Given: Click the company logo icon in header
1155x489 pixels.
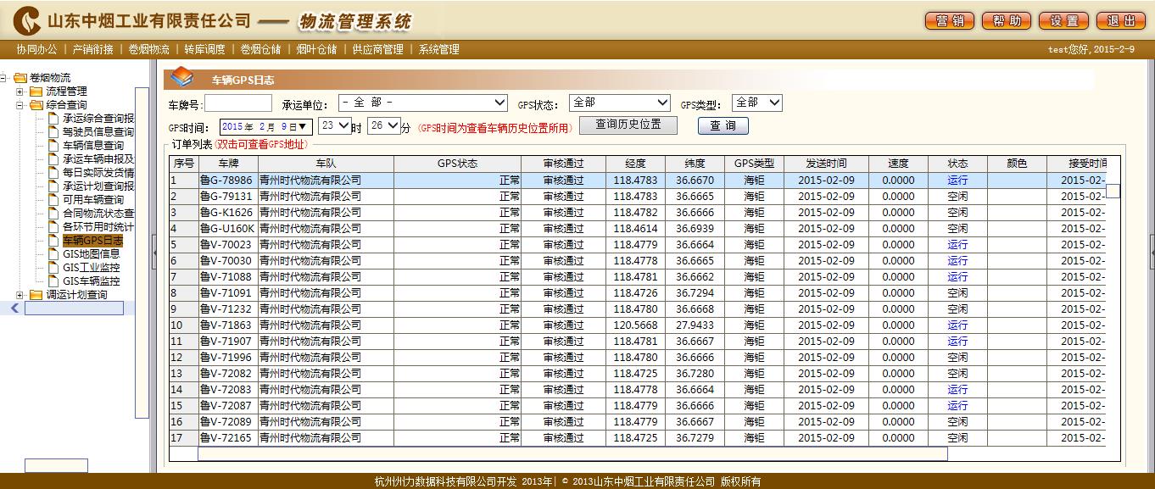Looking at the screenshot, I should pyautogui.click(x=26, y=19).
